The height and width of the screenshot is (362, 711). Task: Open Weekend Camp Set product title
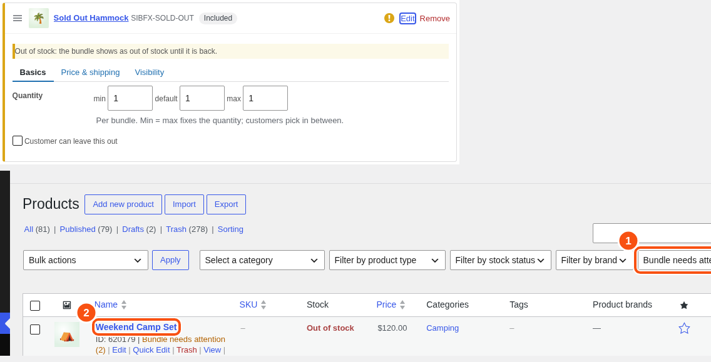click(136, 327)
